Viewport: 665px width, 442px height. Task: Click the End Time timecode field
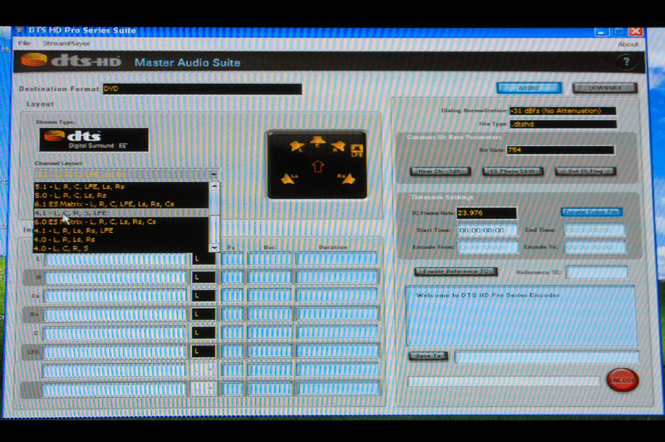pos(594,230)
